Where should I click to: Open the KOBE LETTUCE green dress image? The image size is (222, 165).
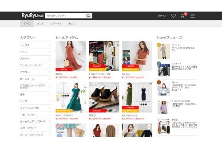[x=71, y=97]
